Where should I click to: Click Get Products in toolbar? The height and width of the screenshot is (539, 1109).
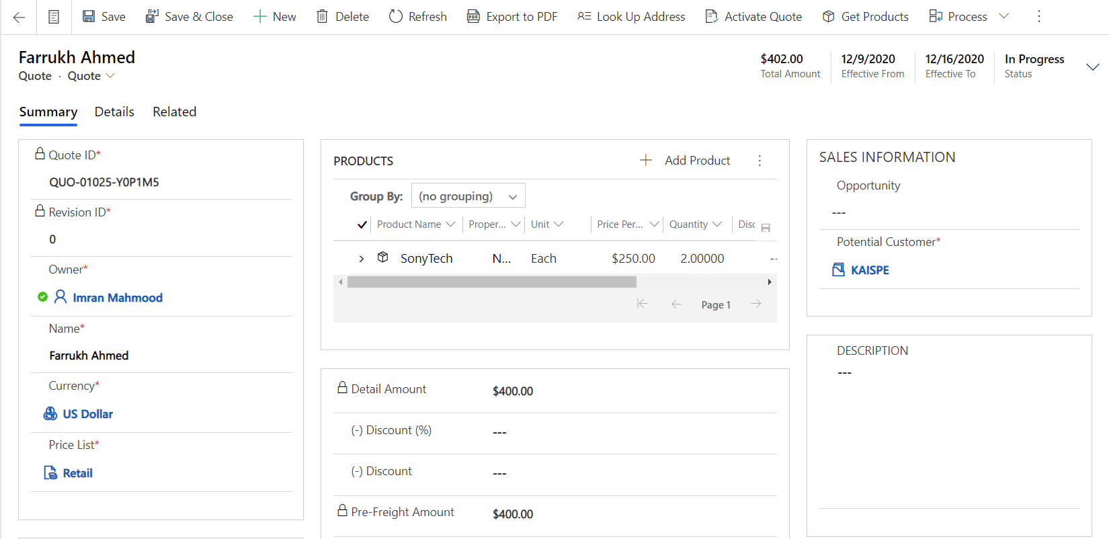pyautogui.click(x=865, y=17)
